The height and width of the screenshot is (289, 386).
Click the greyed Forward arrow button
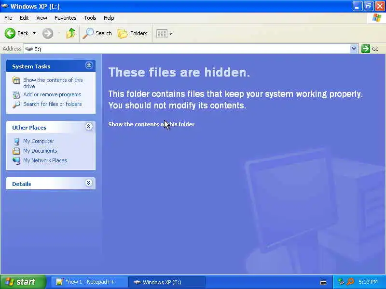[47, 33]
